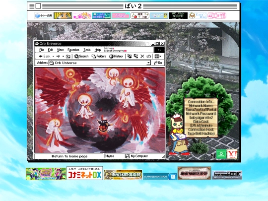Click the Copy To toolbar icon
268x201 pixels.
(136, 56)
